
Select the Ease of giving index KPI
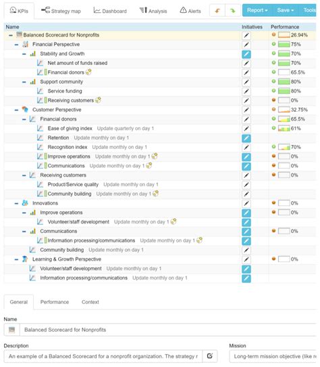click(70, 129)
